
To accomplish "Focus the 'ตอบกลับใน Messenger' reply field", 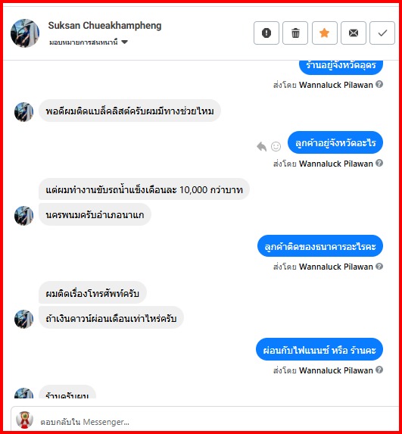I will click(216, 422).
